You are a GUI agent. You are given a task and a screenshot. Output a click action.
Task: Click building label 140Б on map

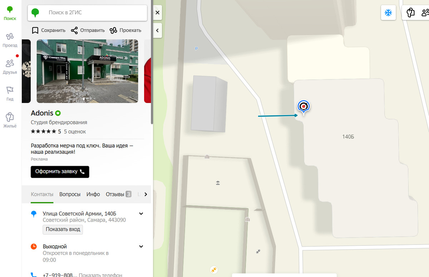(348, 137)
